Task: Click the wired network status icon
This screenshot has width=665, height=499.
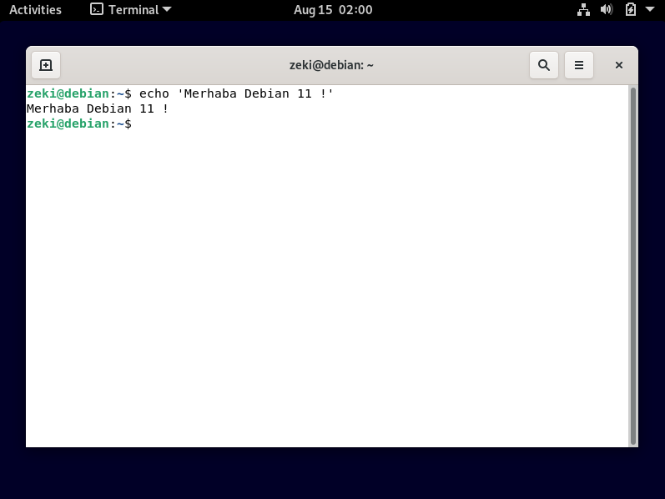Action: (583, 10)
